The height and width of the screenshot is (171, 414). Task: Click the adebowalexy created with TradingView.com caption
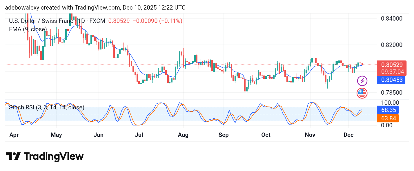click(x=95, y=8)
